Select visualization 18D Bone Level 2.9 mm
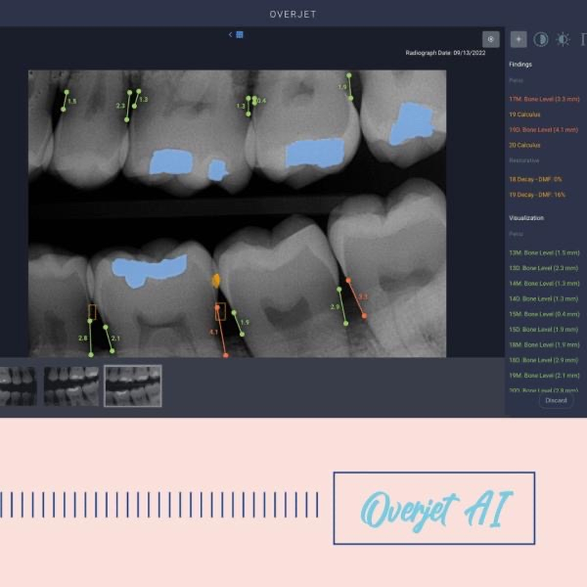Screen dimensions: 587x587 pos(543,360)
